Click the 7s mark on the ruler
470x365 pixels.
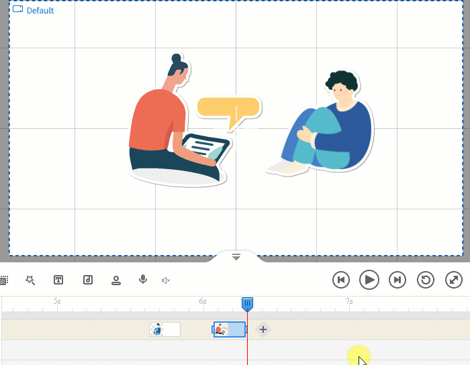click(x=349, y=301)
